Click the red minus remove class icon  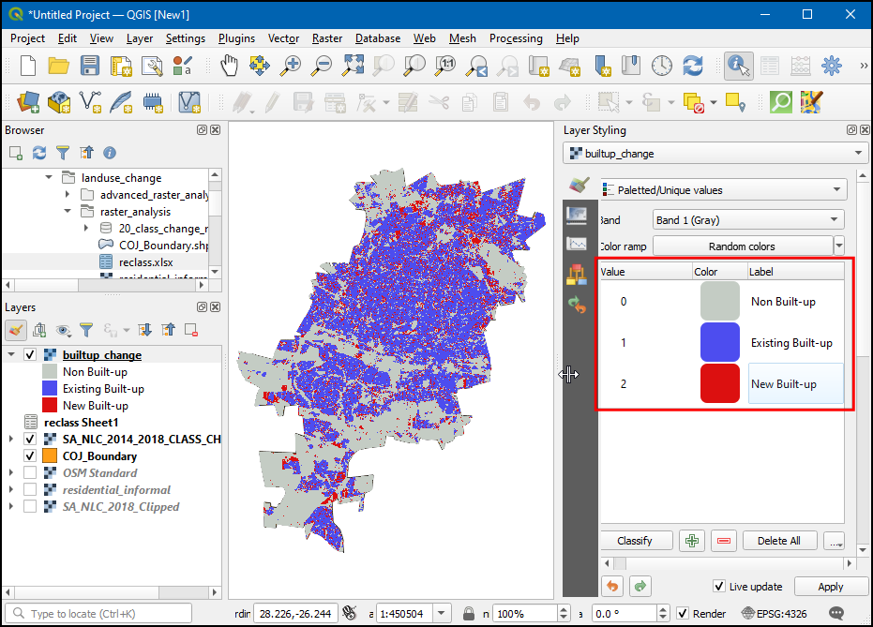(723, 541)
